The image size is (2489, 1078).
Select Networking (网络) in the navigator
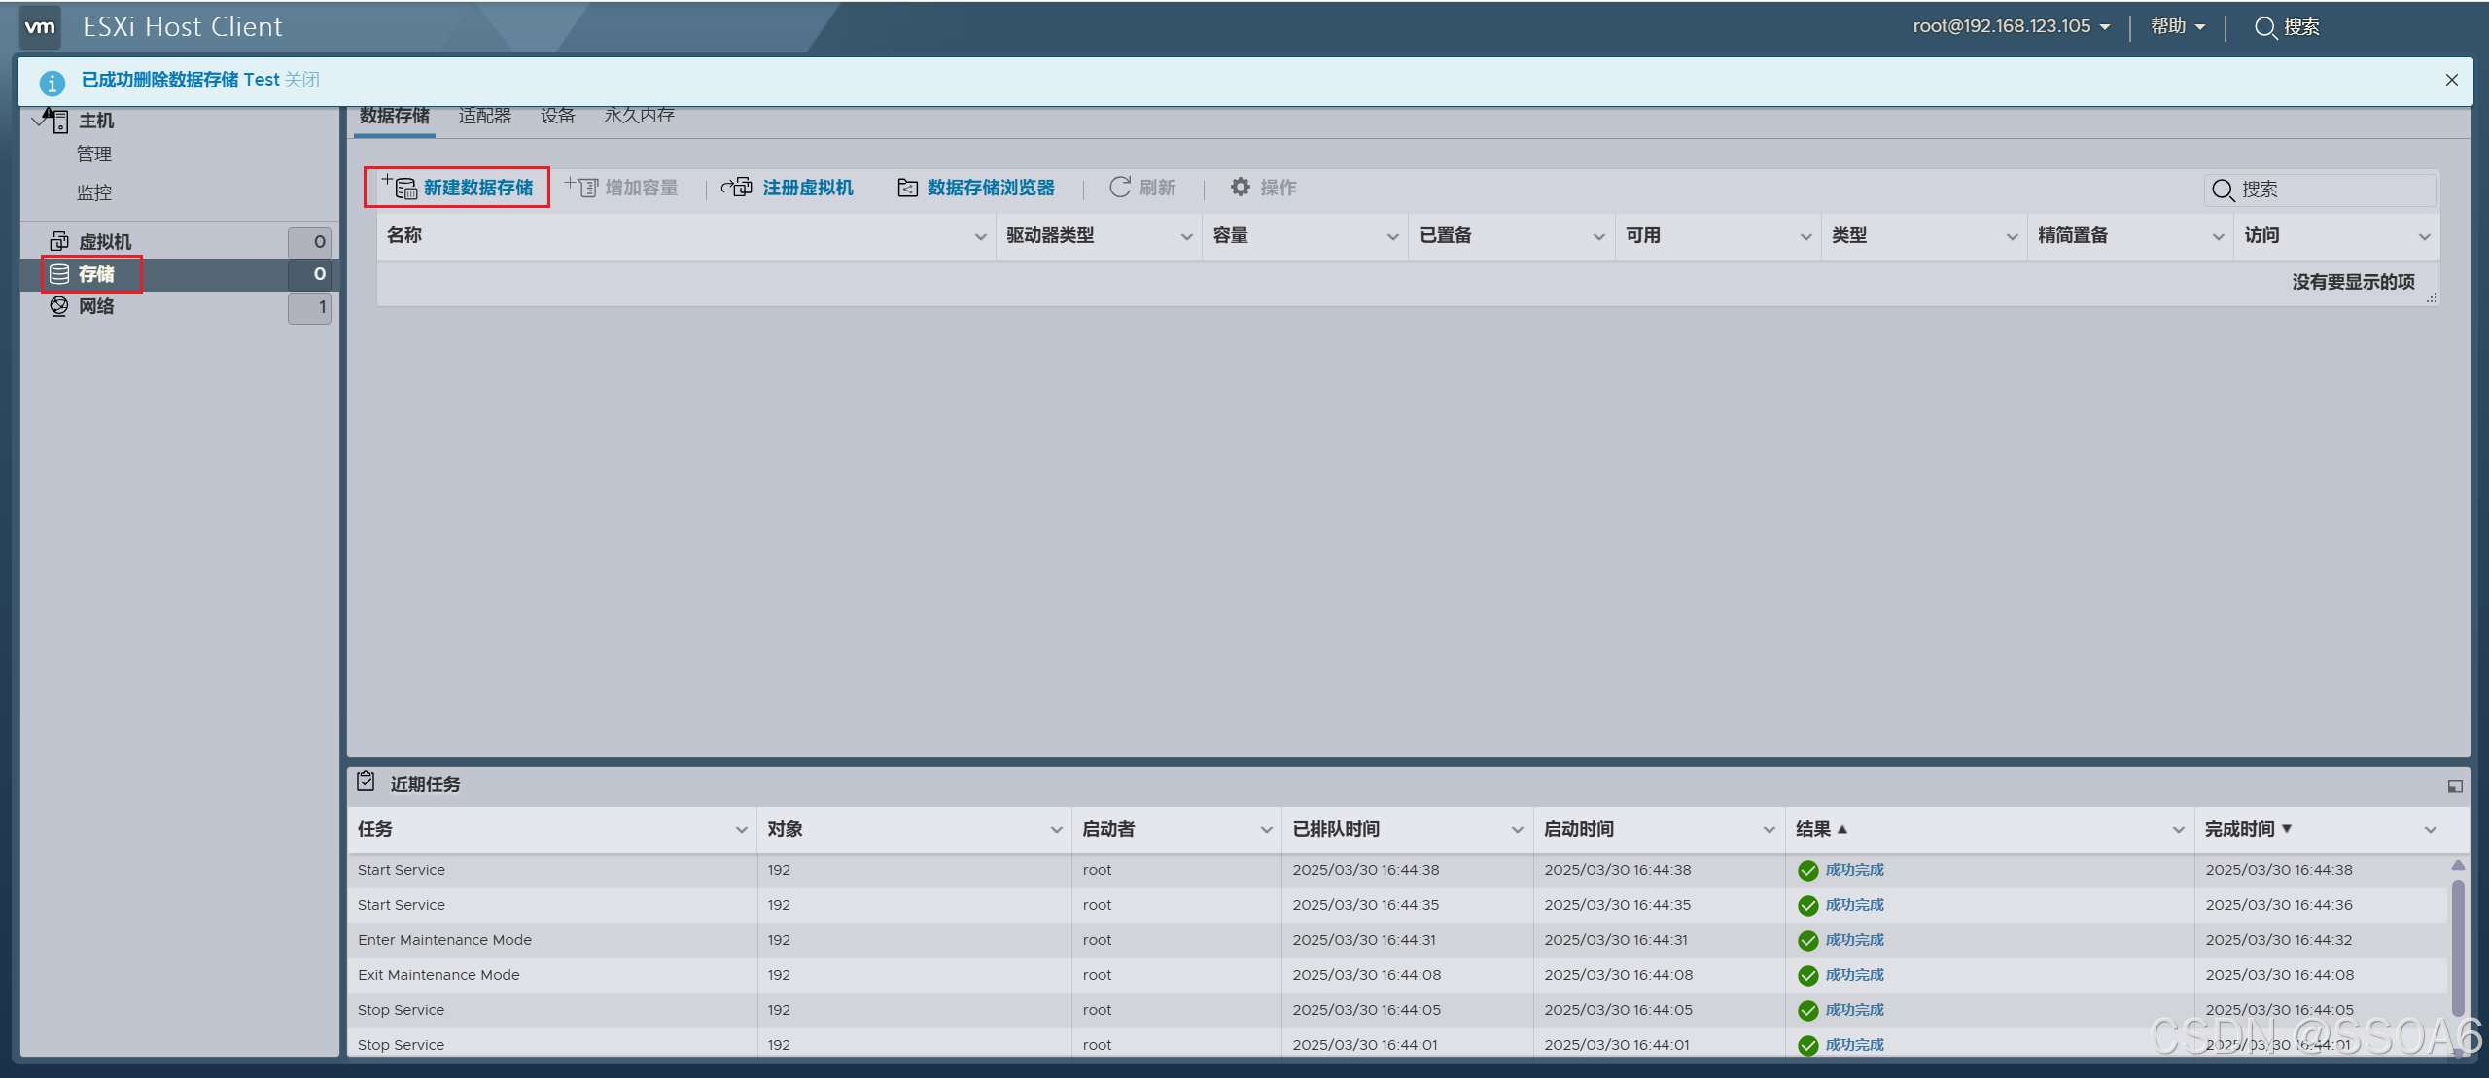coord(96,307)
